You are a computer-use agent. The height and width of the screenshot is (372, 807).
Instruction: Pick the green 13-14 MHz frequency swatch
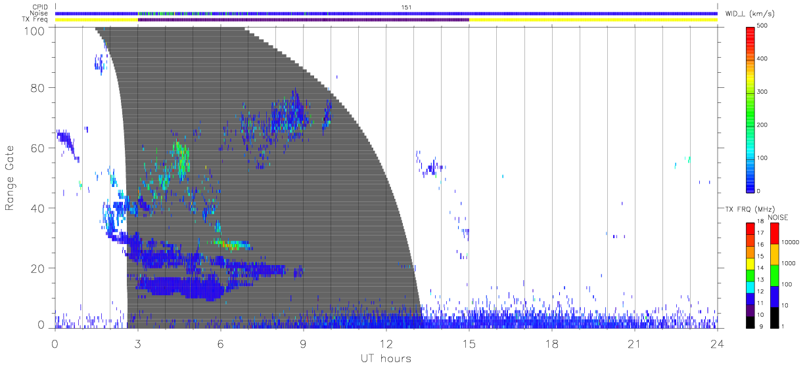(x=750, y=275)
